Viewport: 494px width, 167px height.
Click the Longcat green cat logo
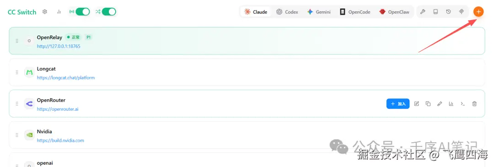click(x=29, y=72)
